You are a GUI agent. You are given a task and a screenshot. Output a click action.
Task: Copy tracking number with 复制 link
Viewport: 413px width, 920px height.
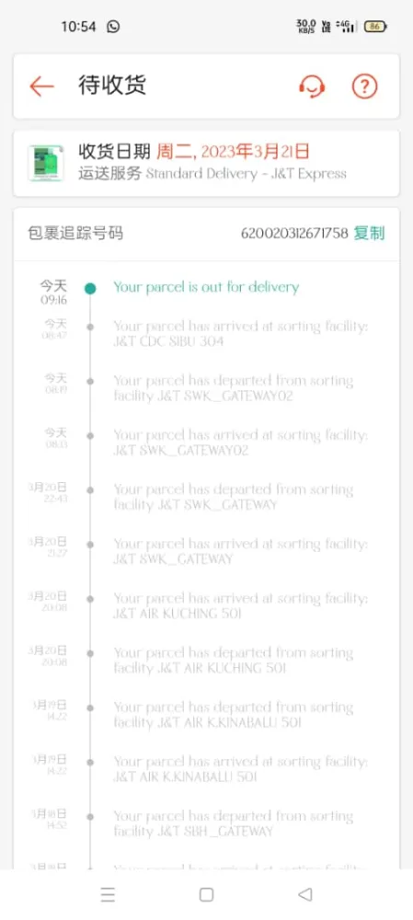coord(369,234)
